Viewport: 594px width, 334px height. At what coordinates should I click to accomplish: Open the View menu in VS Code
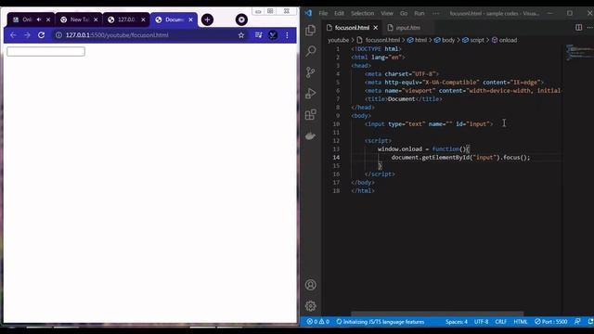(387, 13)
